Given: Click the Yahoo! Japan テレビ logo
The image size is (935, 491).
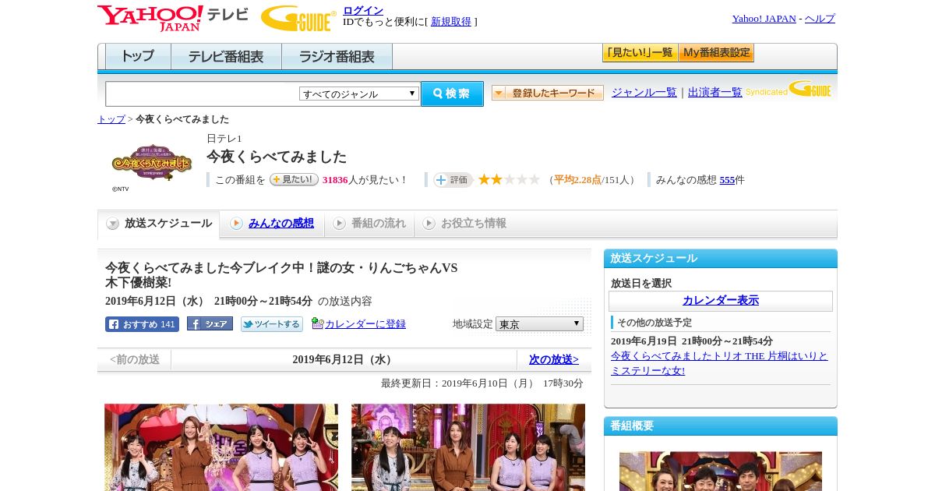Looking at the screenshot, I should click(173, 18).
